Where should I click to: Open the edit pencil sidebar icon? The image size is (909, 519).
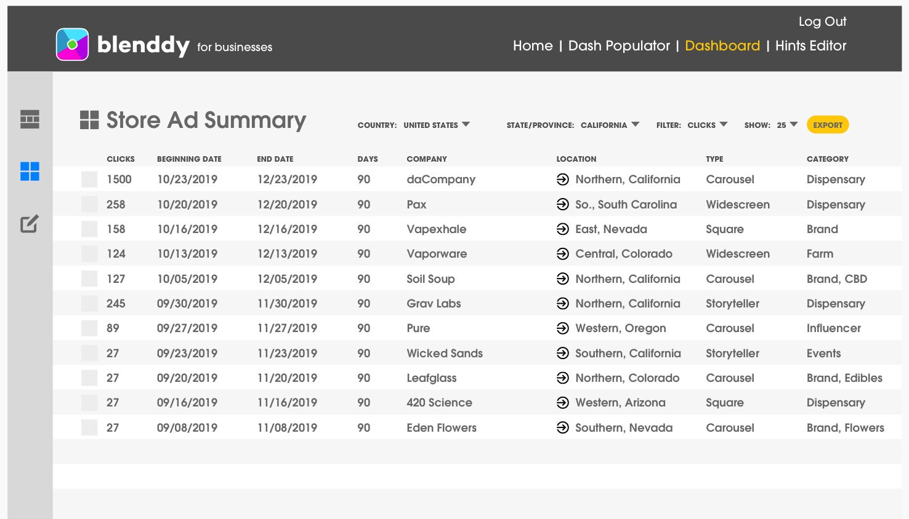(x=30, y=224)
